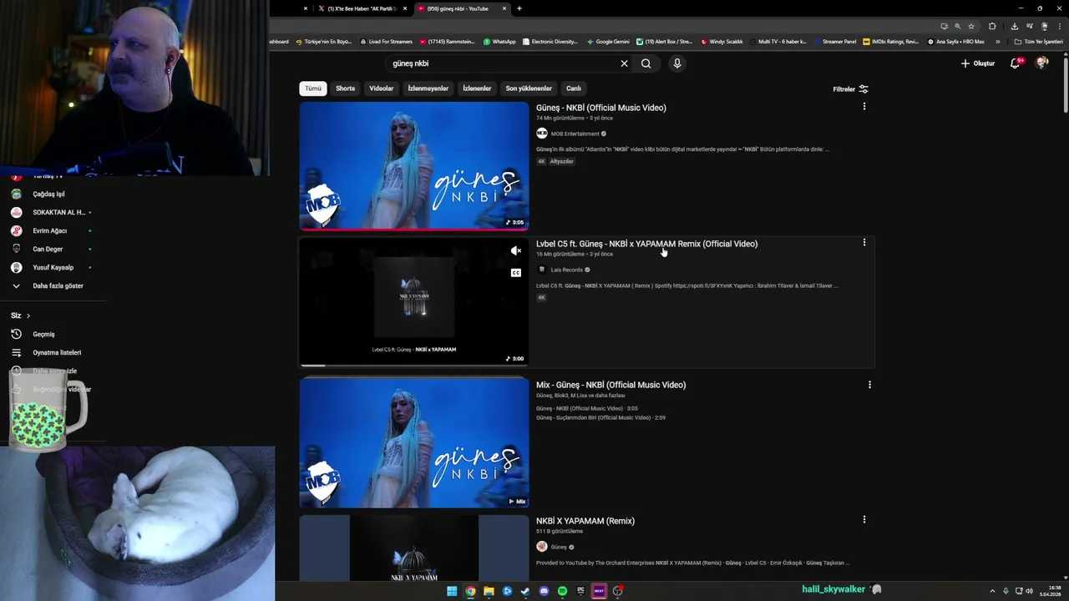This screenshot has width=1069, height=601.
Task: Select the 'İzlenmeyenler' filter chip
Action: pos(428,88)
